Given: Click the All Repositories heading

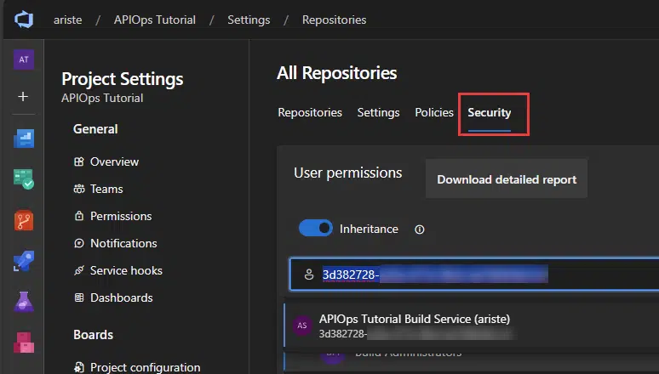Looking at the screenshot, I should coord(336,73).
